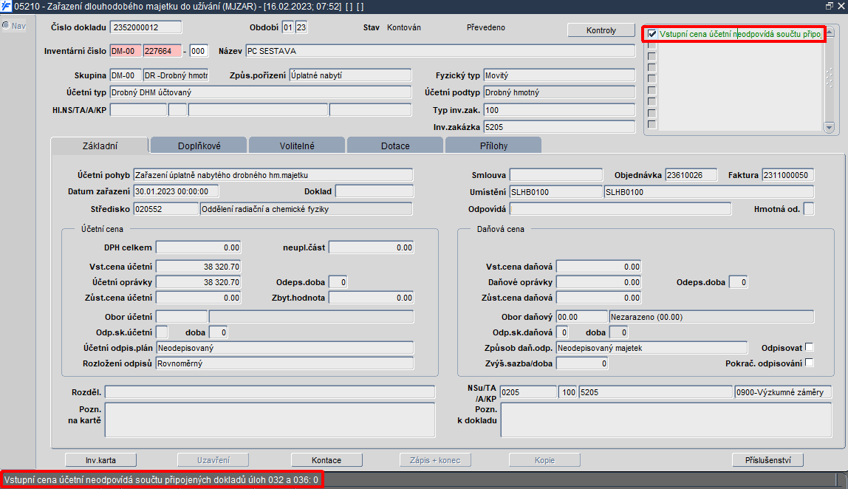The height and width of the screenshot is (489, 848).
Task: Open the Inv.karta button
Action: click(100, 459)
